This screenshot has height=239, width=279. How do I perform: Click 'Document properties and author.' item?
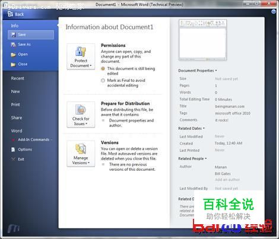tap(131, 123)
